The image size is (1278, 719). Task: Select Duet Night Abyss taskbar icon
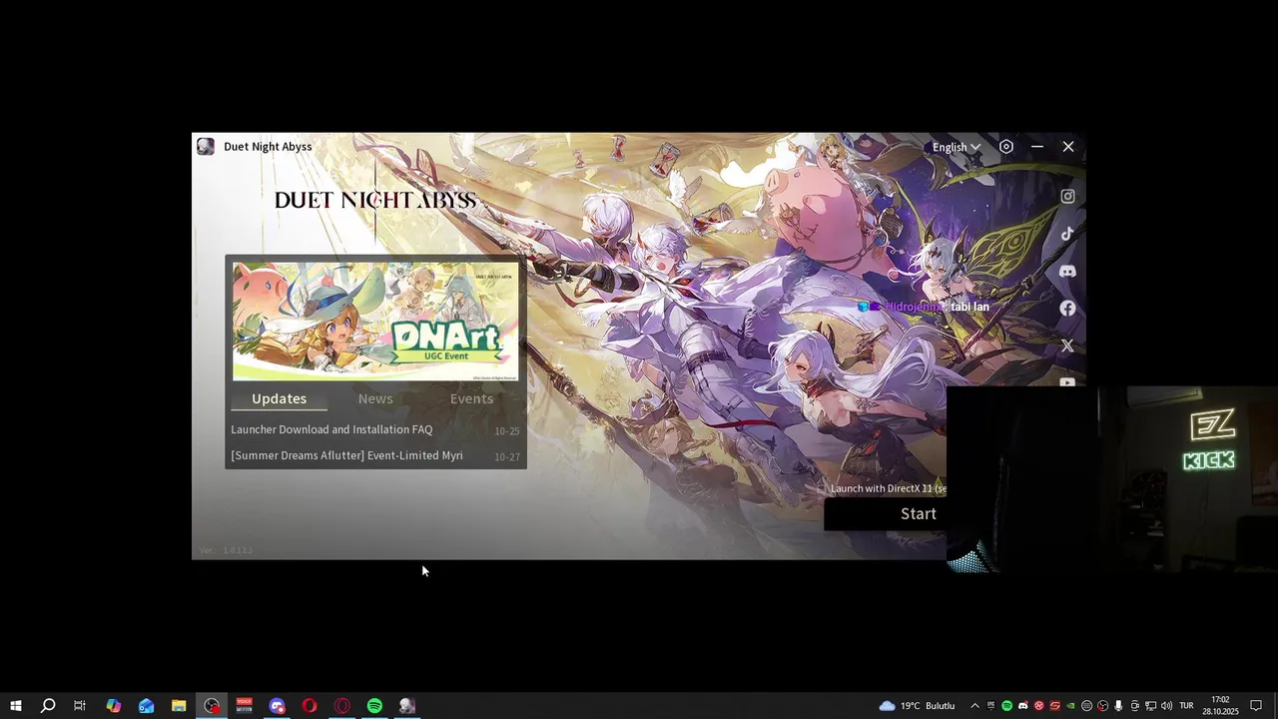(x=407, y=706)
